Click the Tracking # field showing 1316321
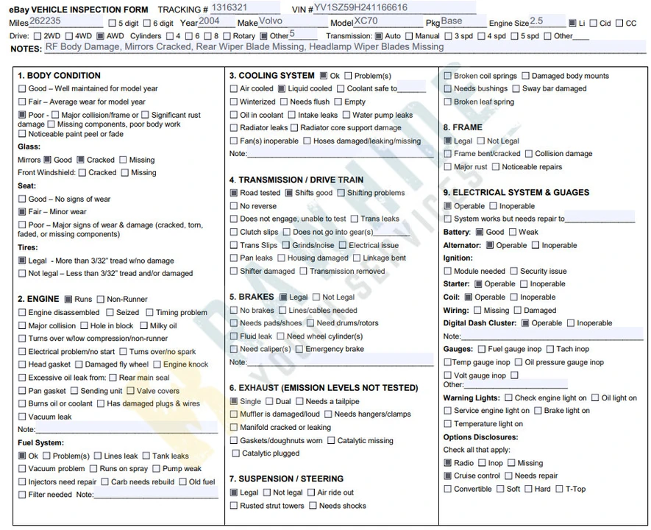 (245, 8)
